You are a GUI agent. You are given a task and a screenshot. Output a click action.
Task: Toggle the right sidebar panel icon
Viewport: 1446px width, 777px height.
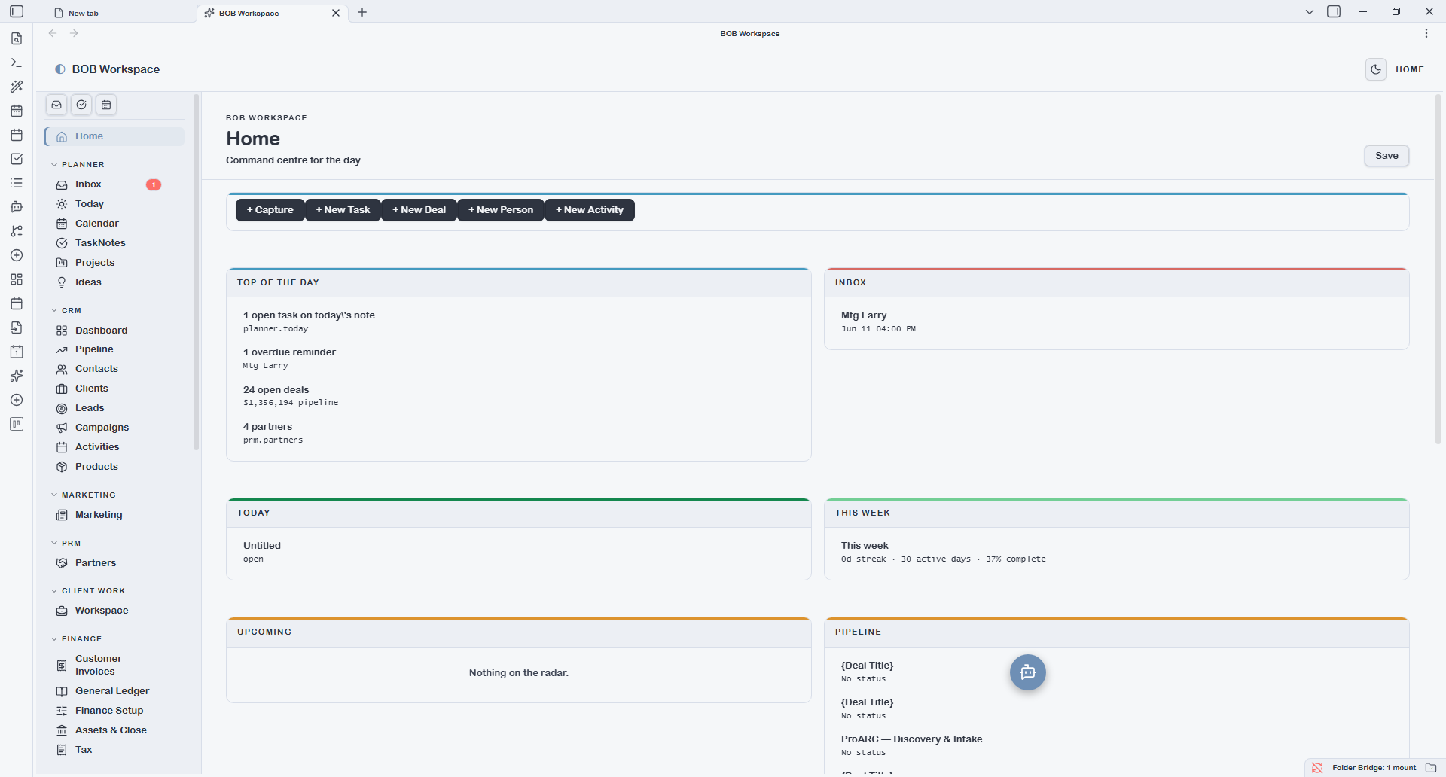coord(1334,11)
